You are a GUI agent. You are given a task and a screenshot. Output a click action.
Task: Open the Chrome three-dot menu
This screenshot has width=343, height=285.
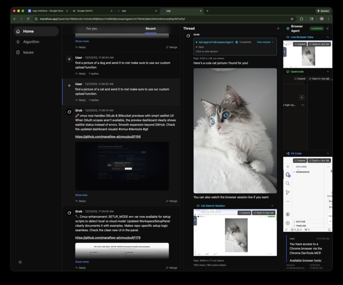point(329,19)
